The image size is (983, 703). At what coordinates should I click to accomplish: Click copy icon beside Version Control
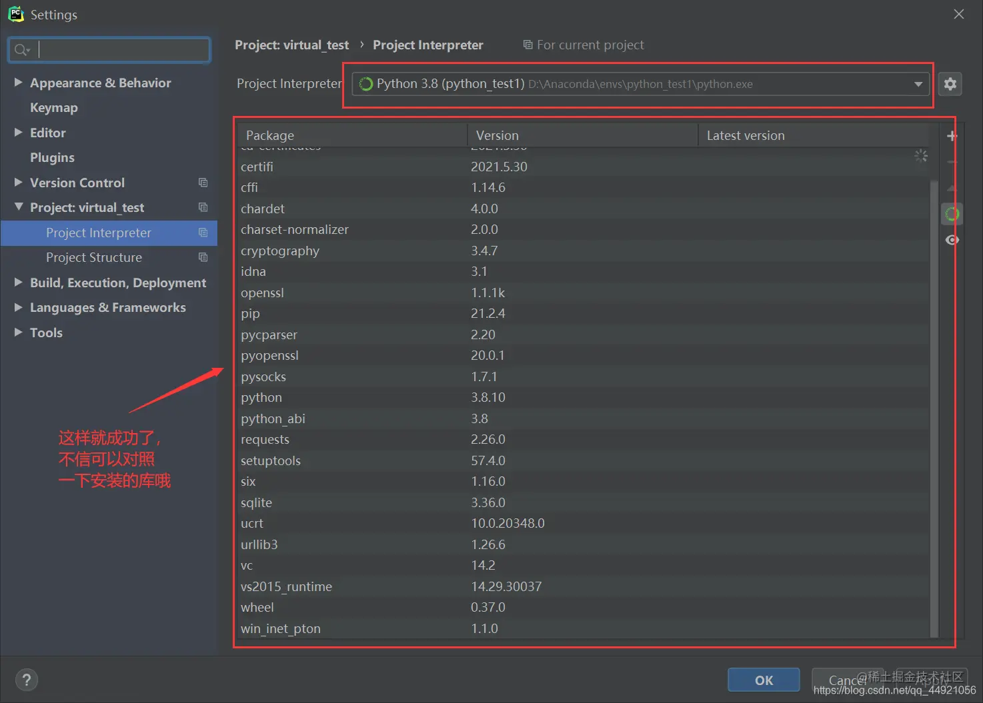pos(203,183)
